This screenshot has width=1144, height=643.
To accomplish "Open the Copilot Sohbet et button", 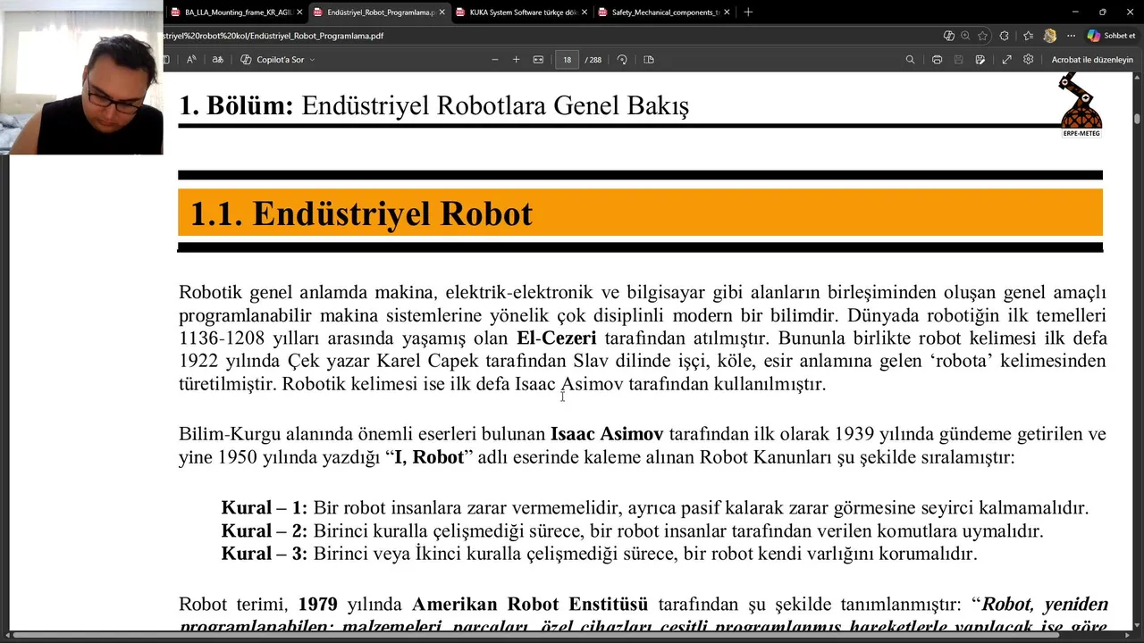I will click(1111, 36).
